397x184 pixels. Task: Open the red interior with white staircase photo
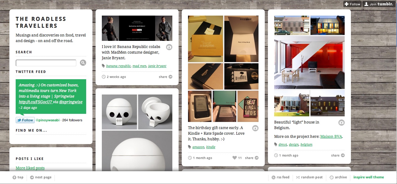point(309,62)
